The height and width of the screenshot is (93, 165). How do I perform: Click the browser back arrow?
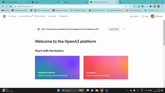(x=3, y=6)
